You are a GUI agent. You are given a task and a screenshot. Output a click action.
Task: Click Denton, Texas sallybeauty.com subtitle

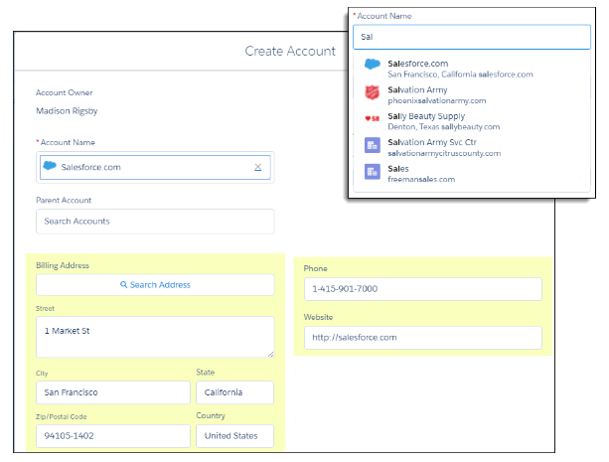tap(443, 126)
